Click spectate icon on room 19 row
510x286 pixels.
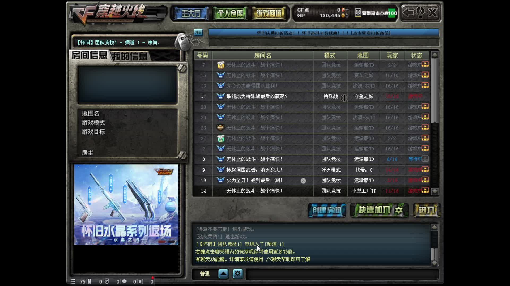pyautogui.click(x=303, y=181)
